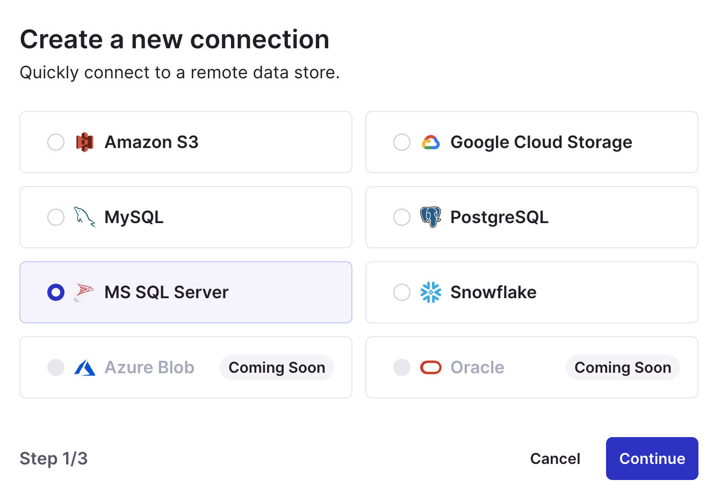Select the Google Cloud Storage radio button
Image resolution: width=721 pixels, height=502 pixels.
coord(402,142)
